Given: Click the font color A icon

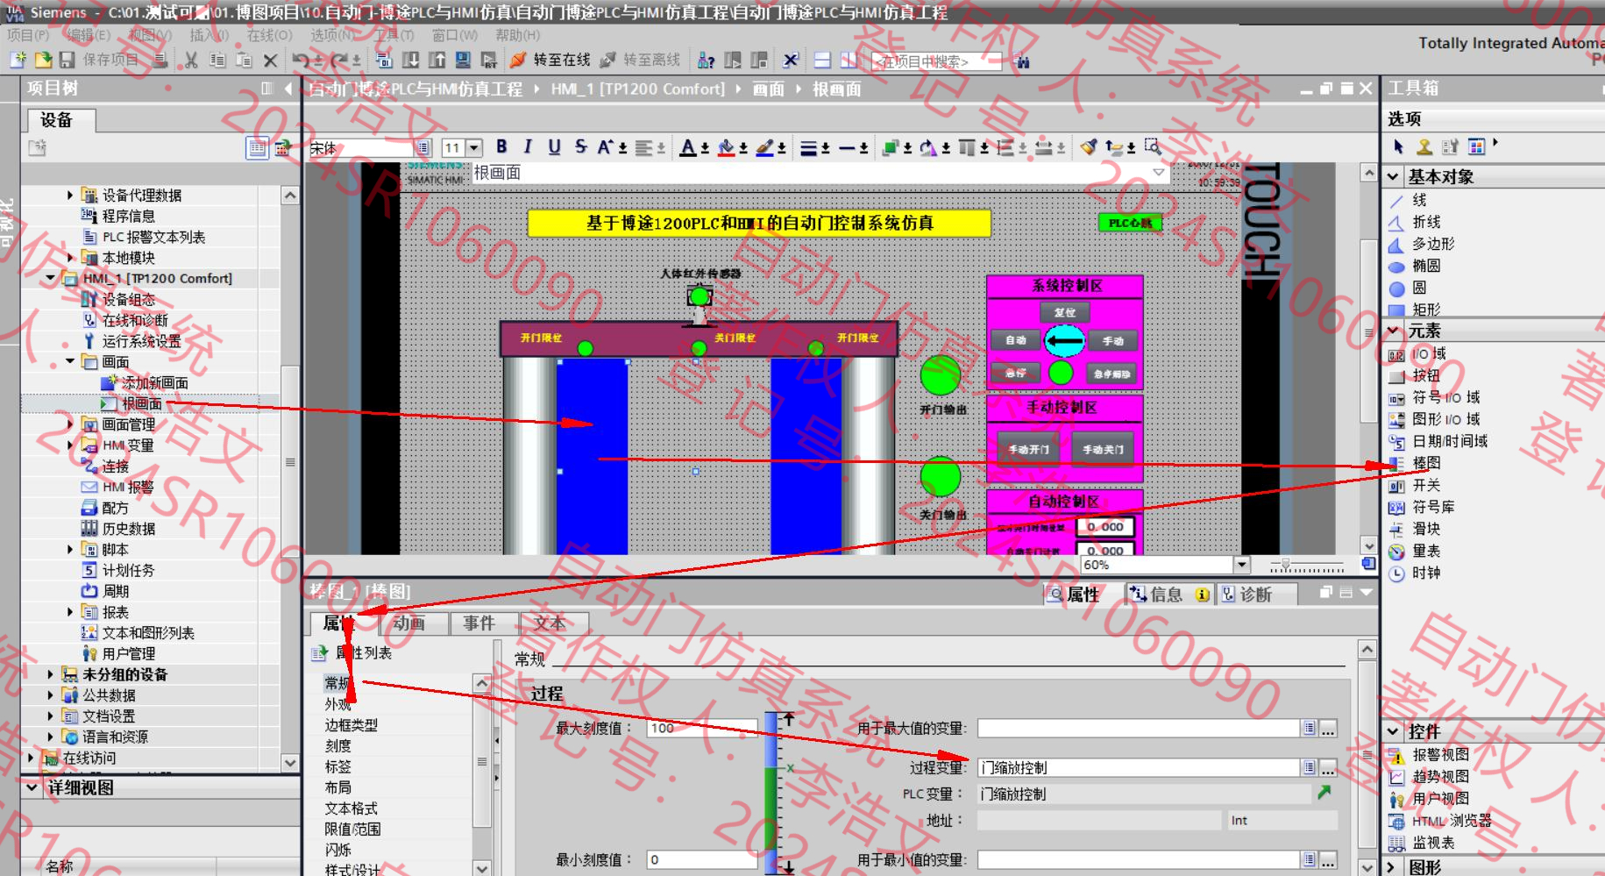Looking at the screenshot, I should pos(688,147).
